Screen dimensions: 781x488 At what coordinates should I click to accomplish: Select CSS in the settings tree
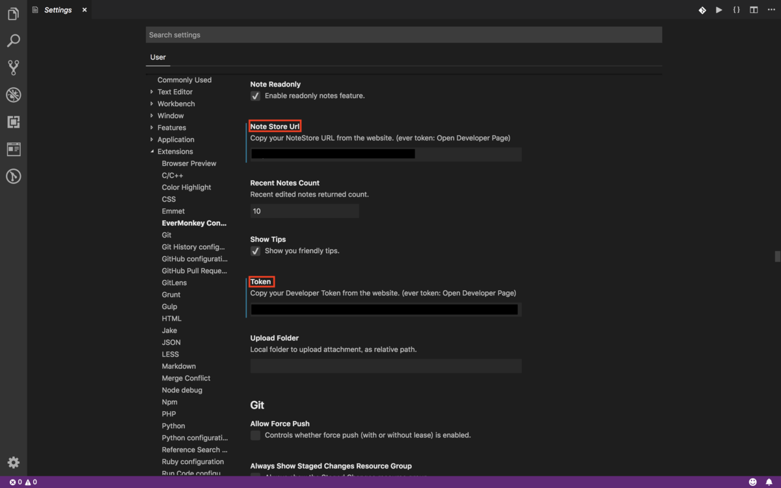click(169, 199)
